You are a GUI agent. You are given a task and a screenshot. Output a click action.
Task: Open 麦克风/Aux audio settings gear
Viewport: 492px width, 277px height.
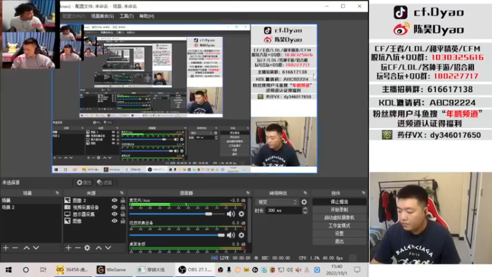pos(241,214)
